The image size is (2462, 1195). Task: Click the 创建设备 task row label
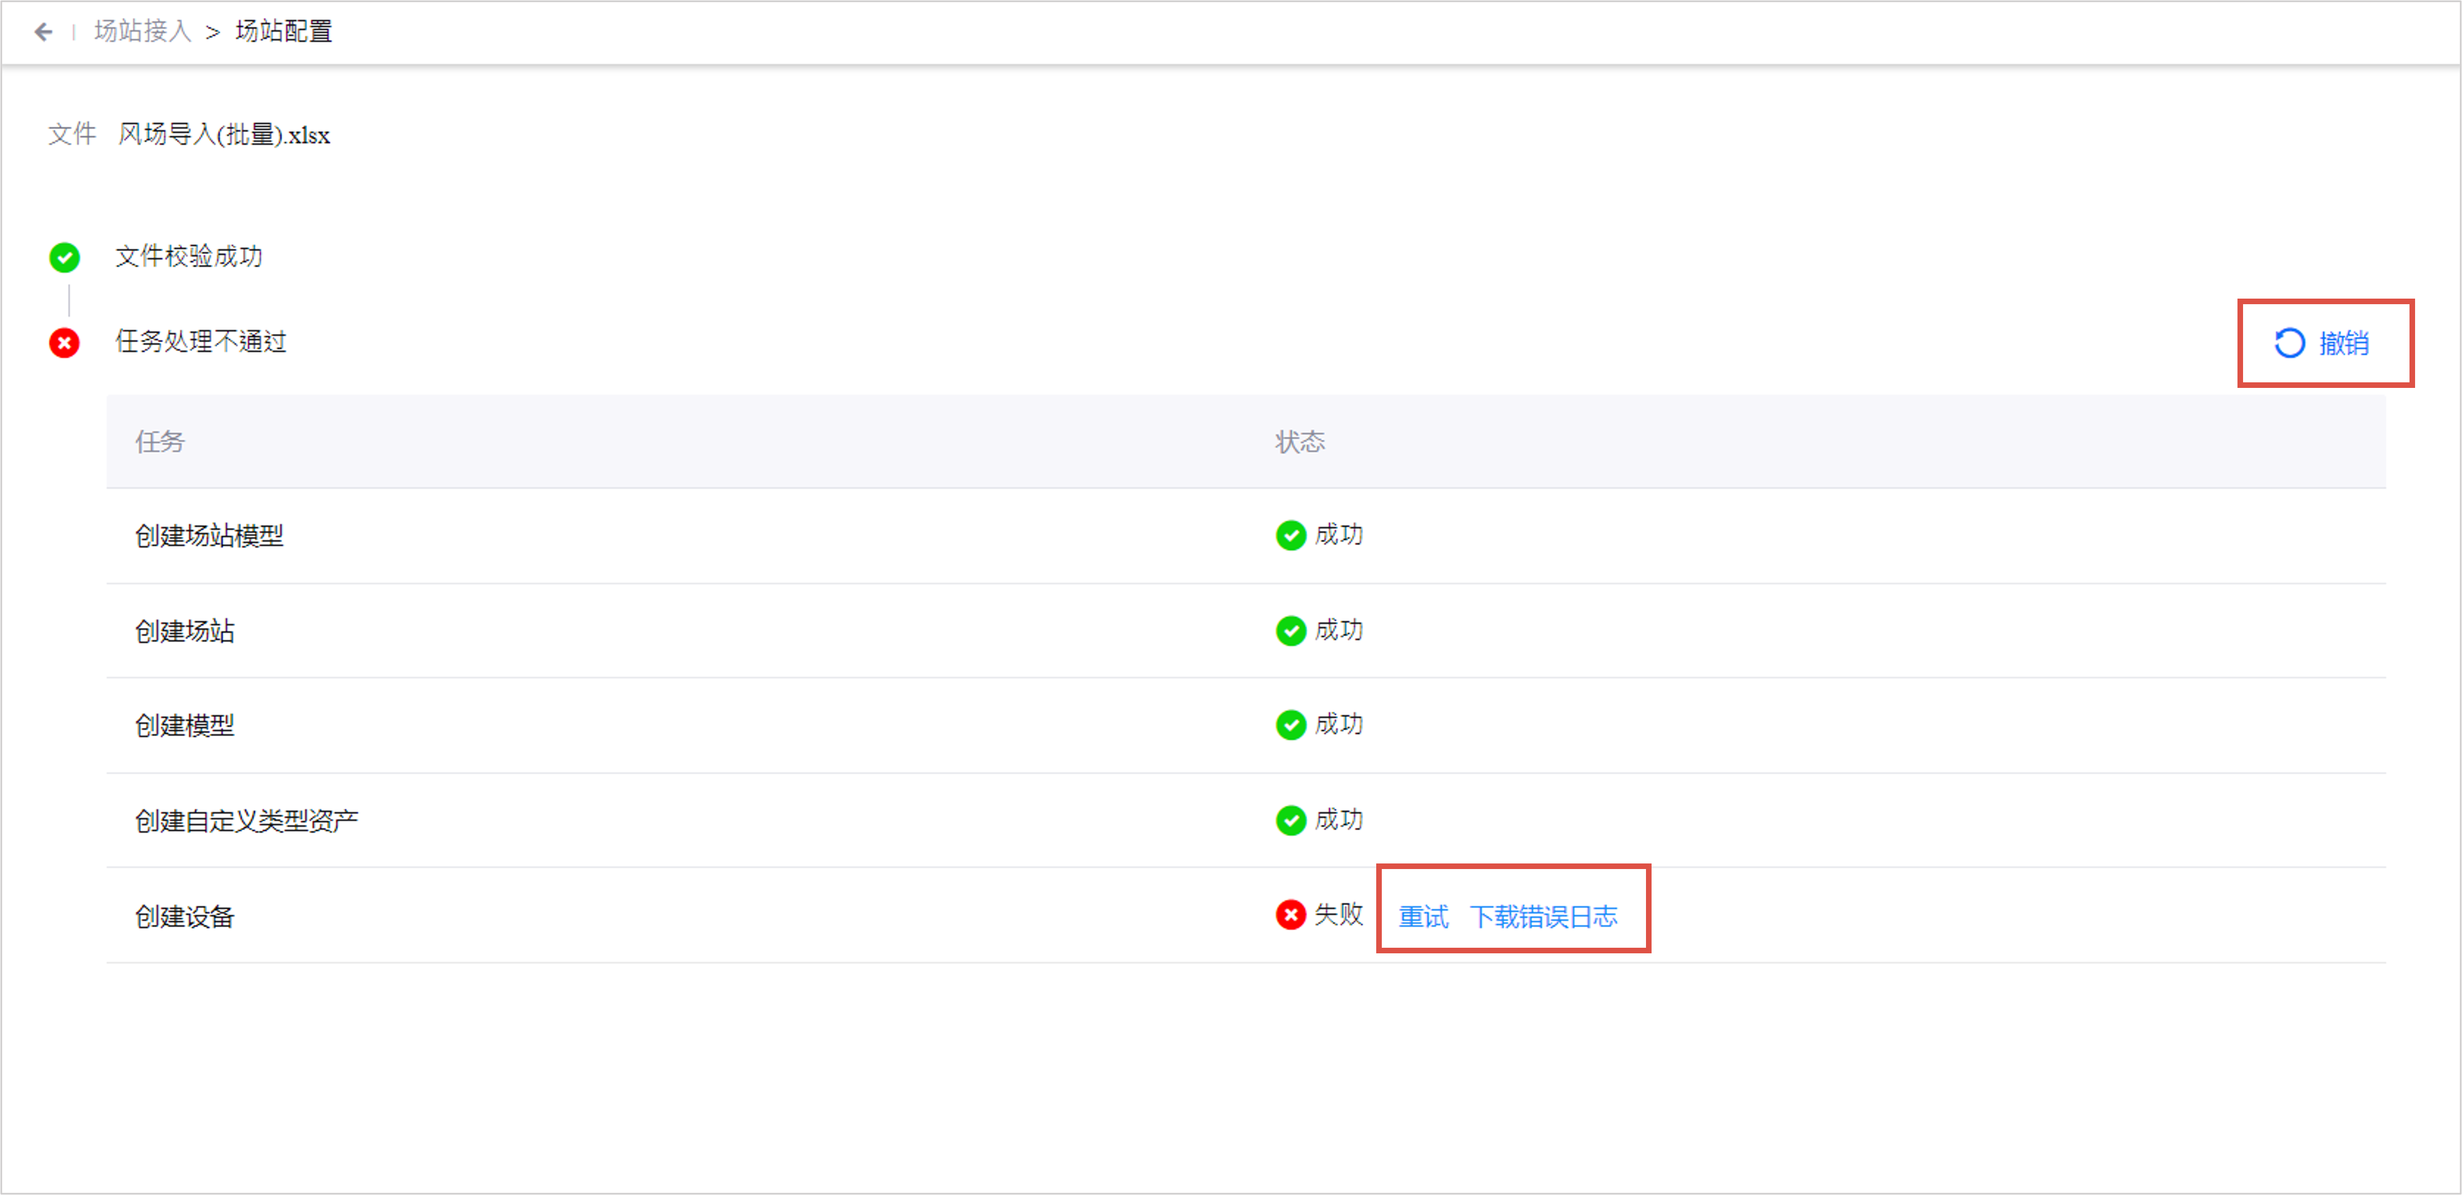pyautogui.click(x=184, y=917)
